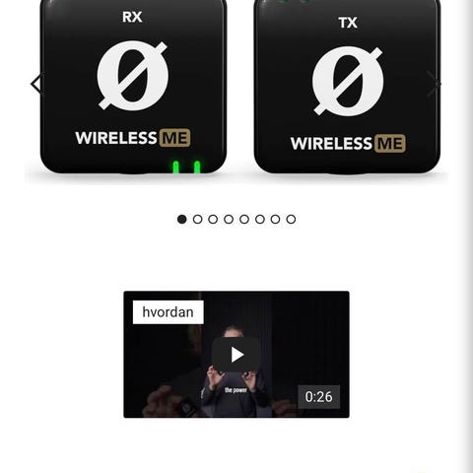473x473 pixels.
Task: Select the second carousel indicator dot
Action: [x=197, y=219]
